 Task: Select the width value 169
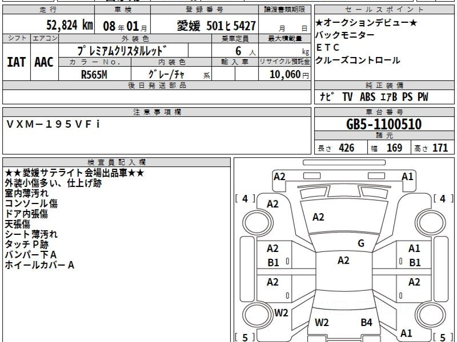[x=395, y=148]
